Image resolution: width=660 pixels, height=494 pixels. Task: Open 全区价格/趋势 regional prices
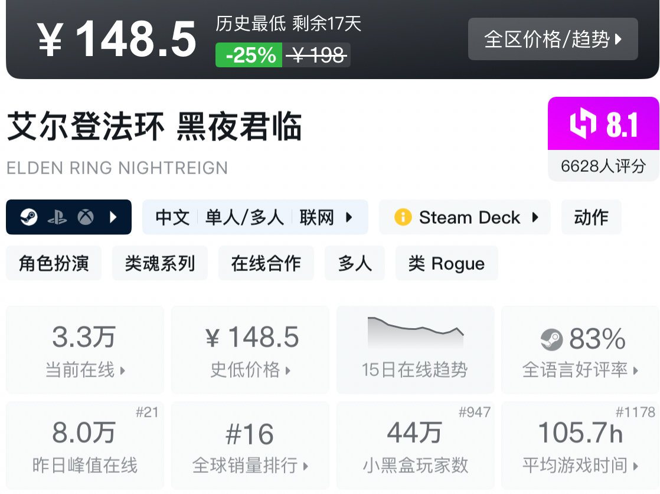coord(553,39)
